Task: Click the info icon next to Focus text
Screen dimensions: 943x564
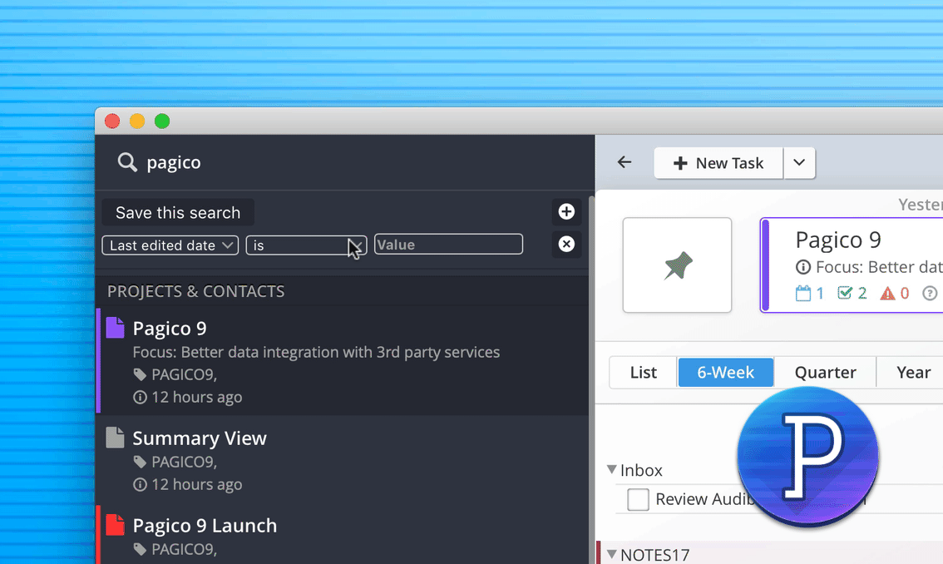Action: tap(802, 267)
